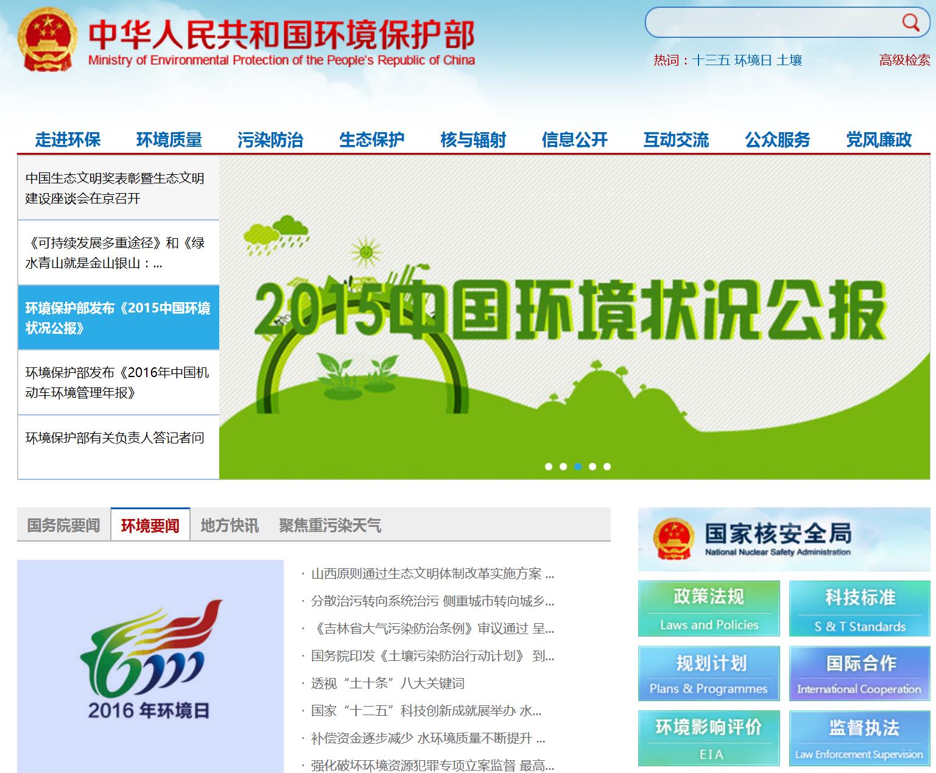The width and height of the screenshot is (936, 773).
Task: Open news 强化破坏环境资源犯罪专项立案监督
Action: tap(432, 765)
